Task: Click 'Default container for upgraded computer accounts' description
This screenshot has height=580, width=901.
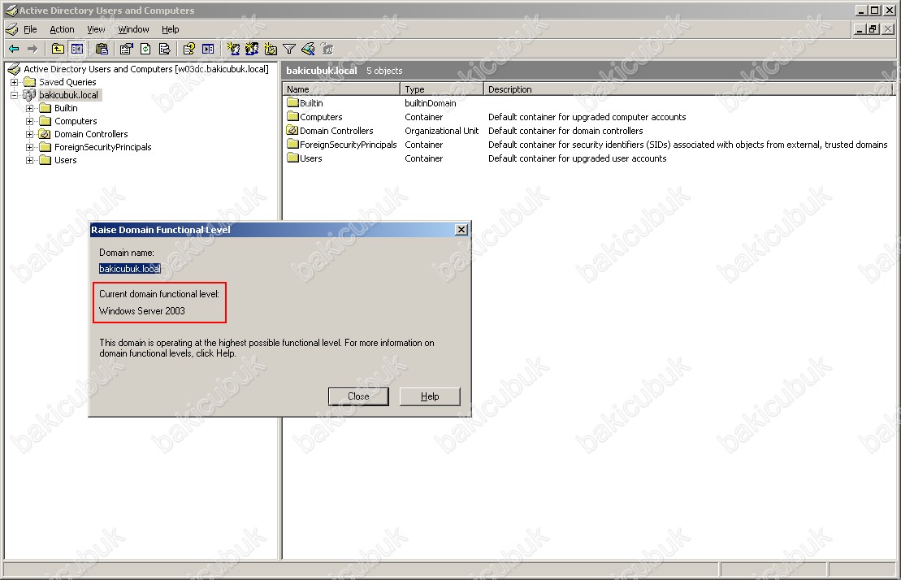Action: pyautogui.click(x=587, y=117)
